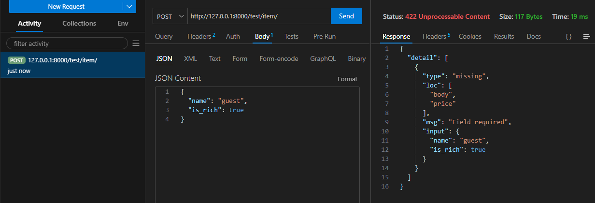Open the Cookies tab
Image resolution: width=595 pixels, height=203 pixels.
tap(470, 36)
